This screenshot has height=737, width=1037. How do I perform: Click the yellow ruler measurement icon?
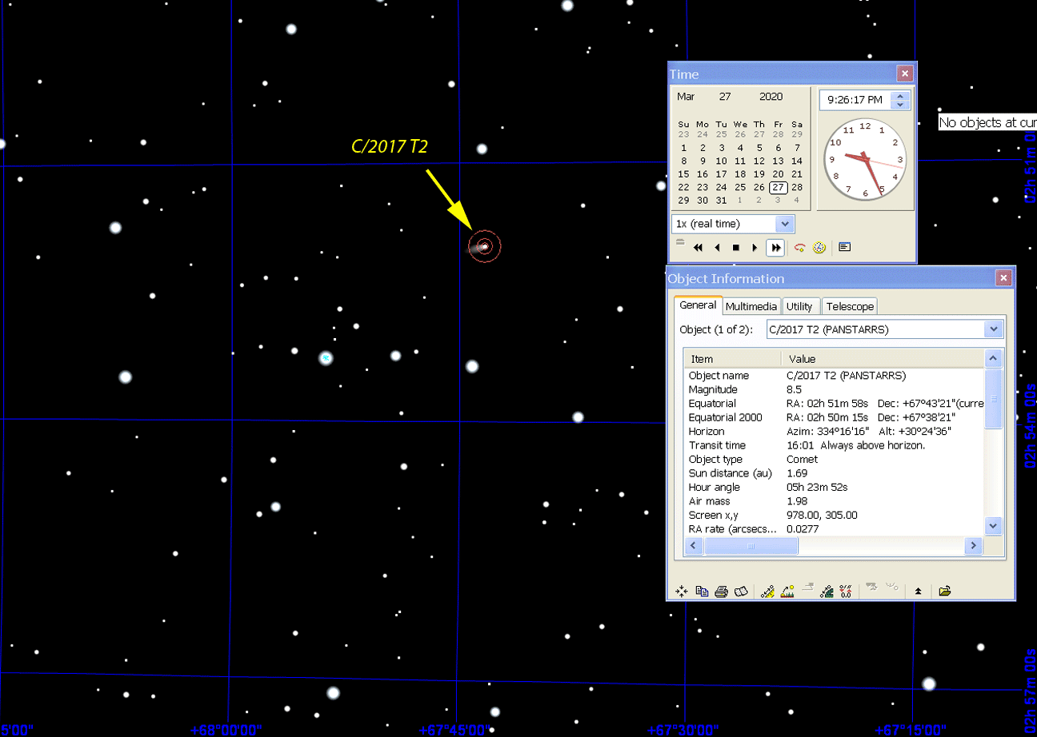point(767,592)
